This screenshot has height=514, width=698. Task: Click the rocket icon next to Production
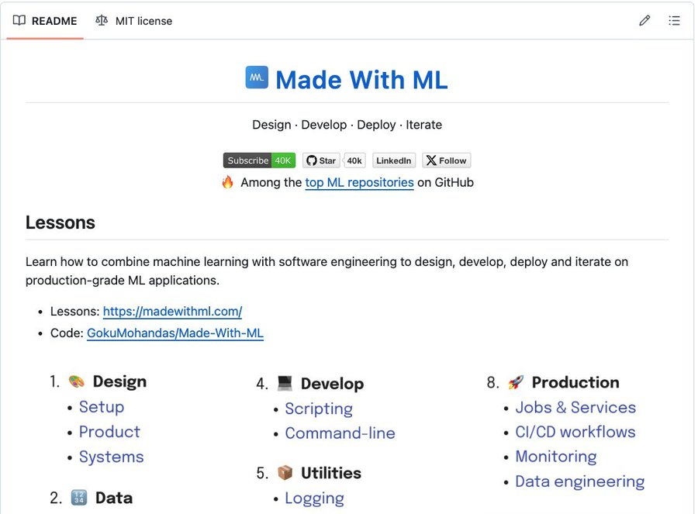tap(516, 382)
